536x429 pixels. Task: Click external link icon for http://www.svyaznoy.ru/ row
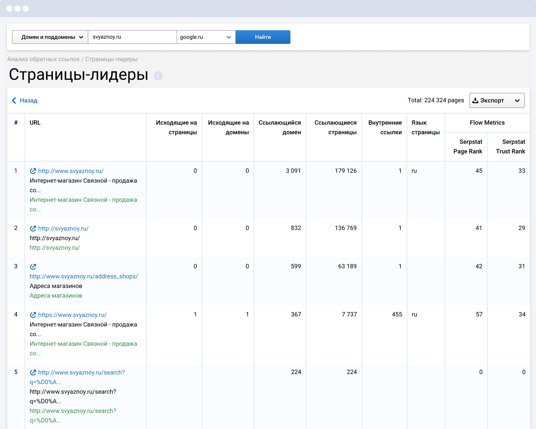coord(33,171)
